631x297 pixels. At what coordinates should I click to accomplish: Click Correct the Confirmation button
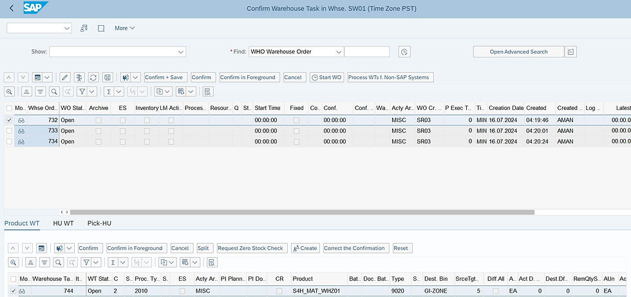pos(357,248)
